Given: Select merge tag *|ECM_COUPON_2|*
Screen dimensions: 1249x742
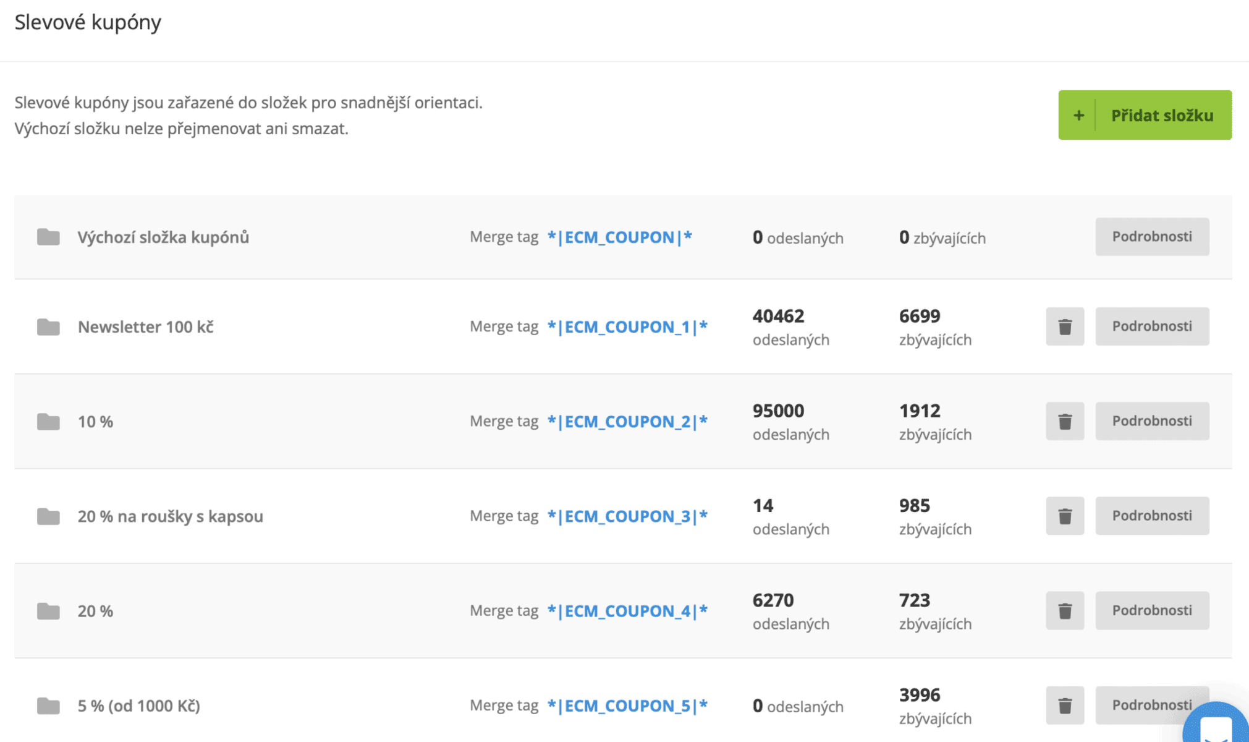Looking at the screenshot, I should pos(627,422).
